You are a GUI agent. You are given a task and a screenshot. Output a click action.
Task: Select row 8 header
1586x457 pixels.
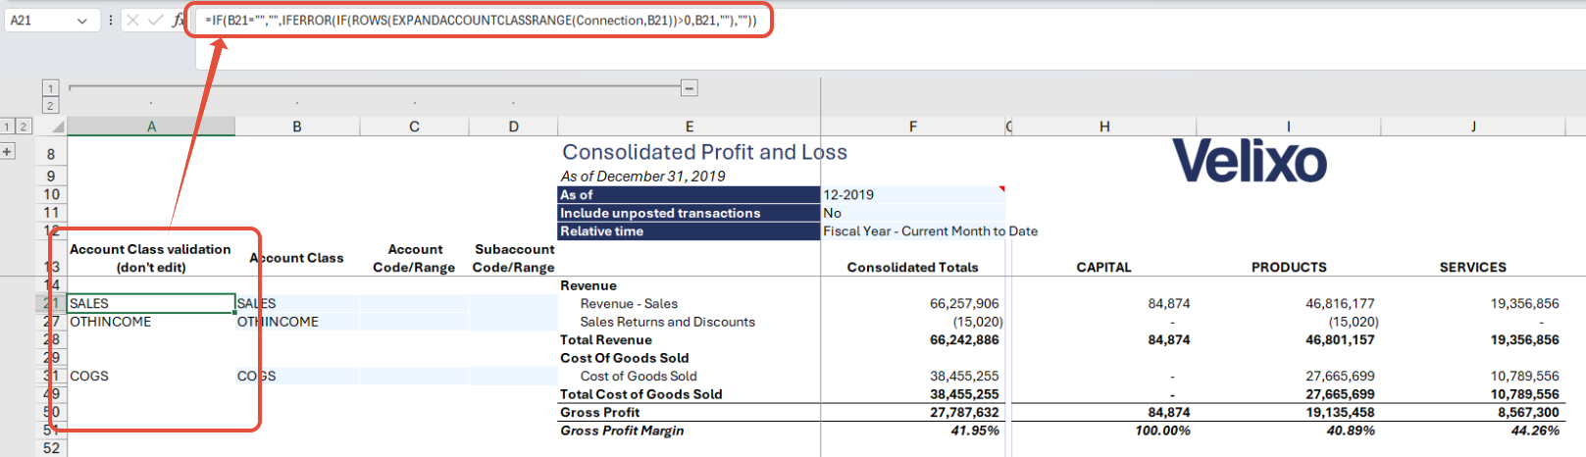(51, 154)
